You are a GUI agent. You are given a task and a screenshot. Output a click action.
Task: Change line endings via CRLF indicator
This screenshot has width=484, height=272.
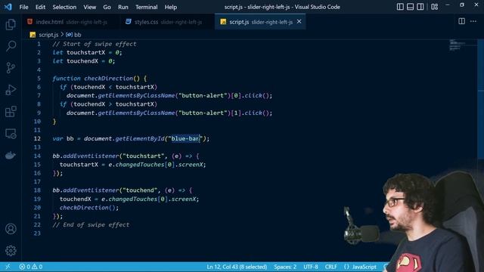tap(330, 267)
